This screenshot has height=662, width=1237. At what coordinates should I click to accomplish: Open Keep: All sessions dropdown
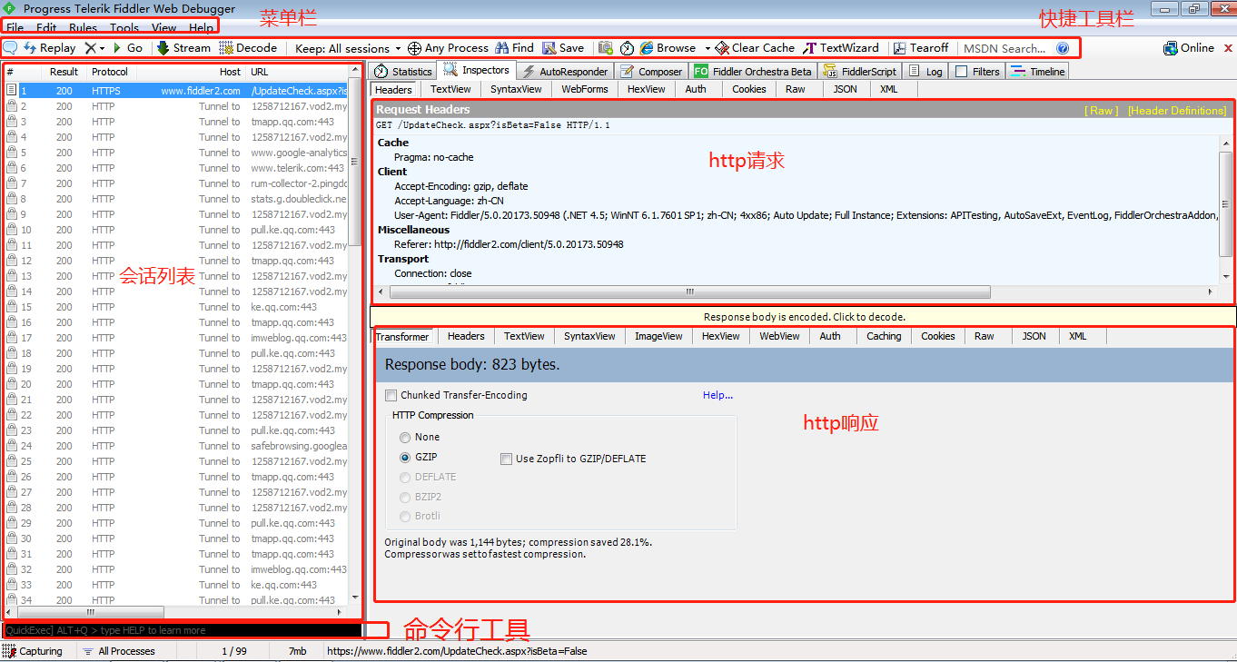tap(349, 48)
